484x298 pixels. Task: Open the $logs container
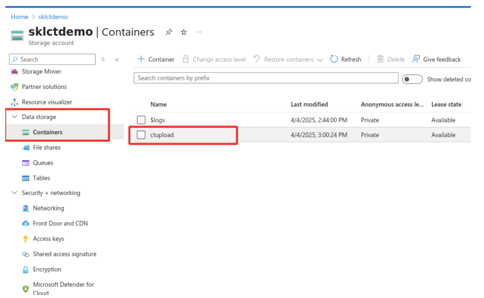(x=158, y=120)
